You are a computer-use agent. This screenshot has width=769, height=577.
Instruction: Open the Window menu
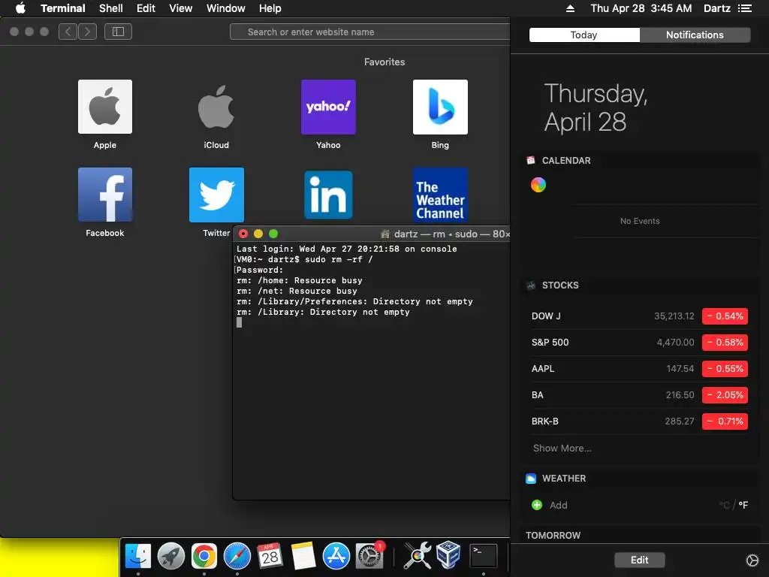[225, 8]
